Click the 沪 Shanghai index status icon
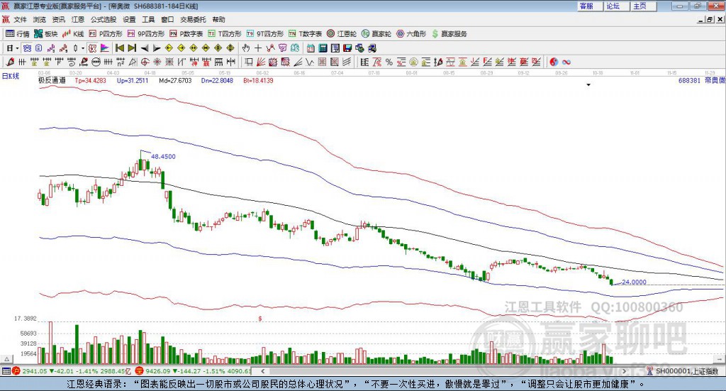 pyautogui.click(x=16, y=371)
